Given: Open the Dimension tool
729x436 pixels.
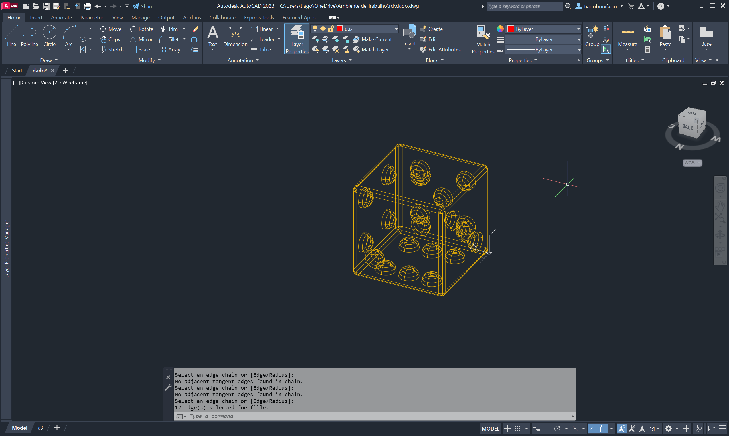Looking at the screenshot, I should pyautogui.click(x=235, y=36).
